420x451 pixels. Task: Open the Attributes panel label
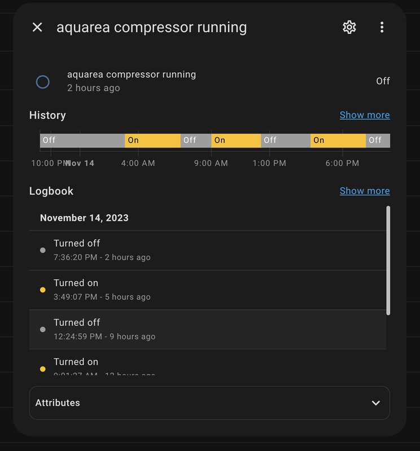[x=58, y=403]
